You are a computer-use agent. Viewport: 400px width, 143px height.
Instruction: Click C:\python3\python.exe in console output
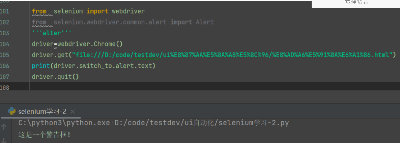tap(64, 123)
